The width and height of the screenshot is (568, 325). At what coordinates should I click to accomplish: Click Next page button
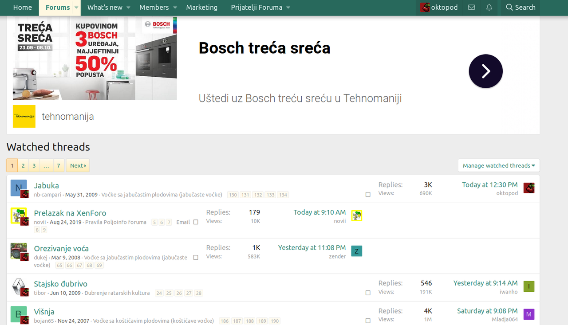click(x=78, y=165)
